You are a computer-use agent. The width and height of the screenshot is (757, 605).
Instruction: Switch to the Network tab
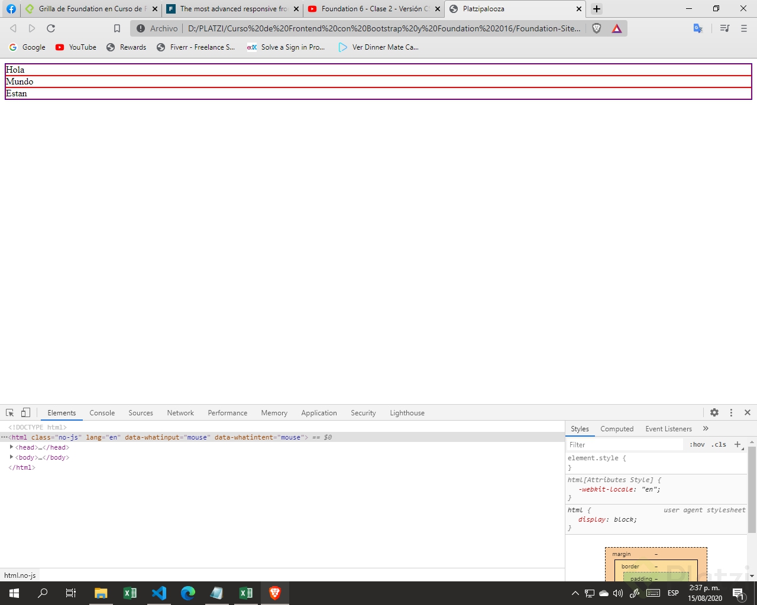(x=180, y=413)
